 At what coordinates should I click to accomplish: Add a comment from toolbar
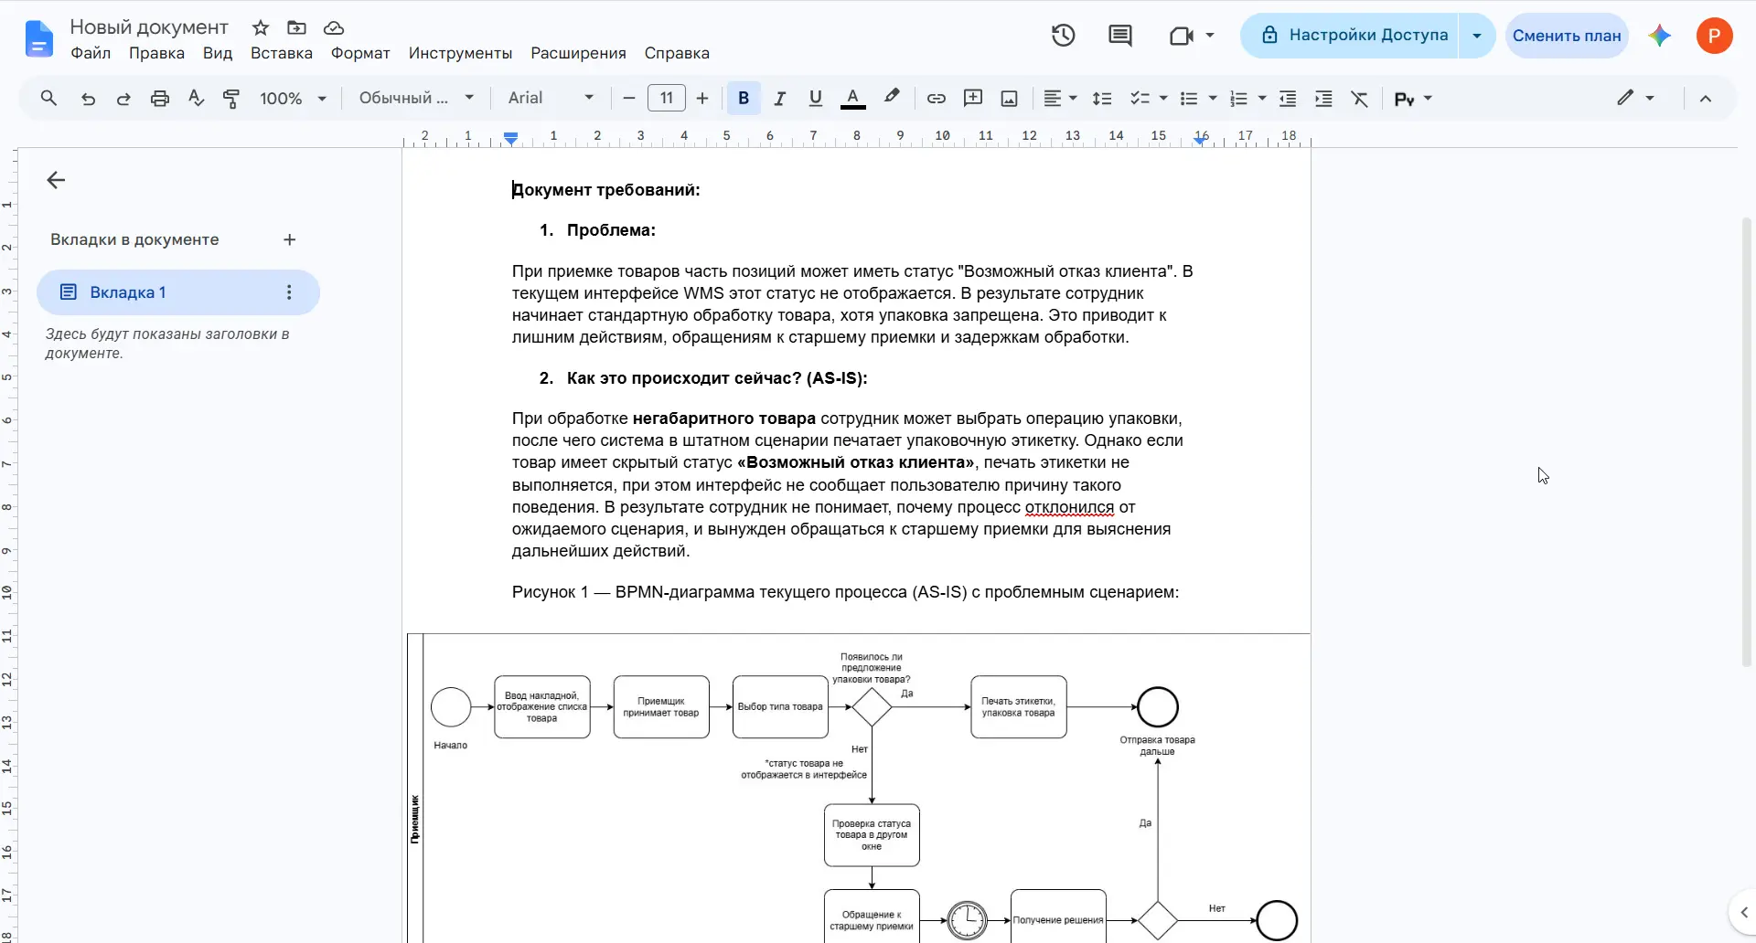[x=973, y=98]
